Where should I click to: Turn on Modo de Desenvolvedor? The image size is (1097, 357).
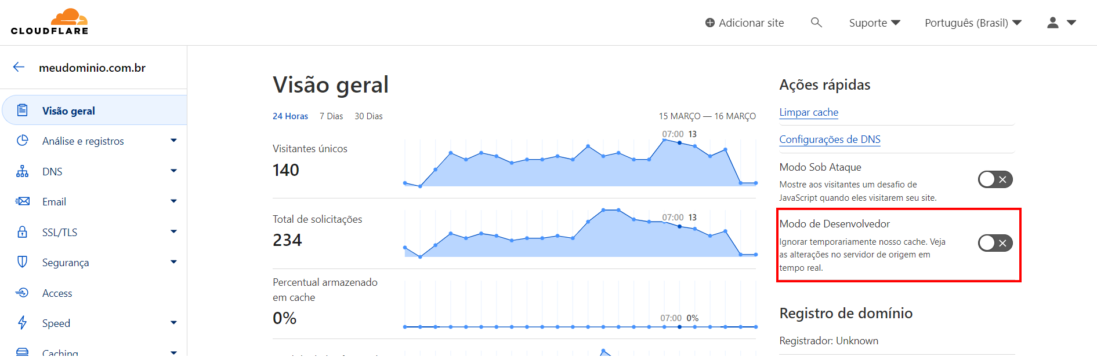coord(995,243)
